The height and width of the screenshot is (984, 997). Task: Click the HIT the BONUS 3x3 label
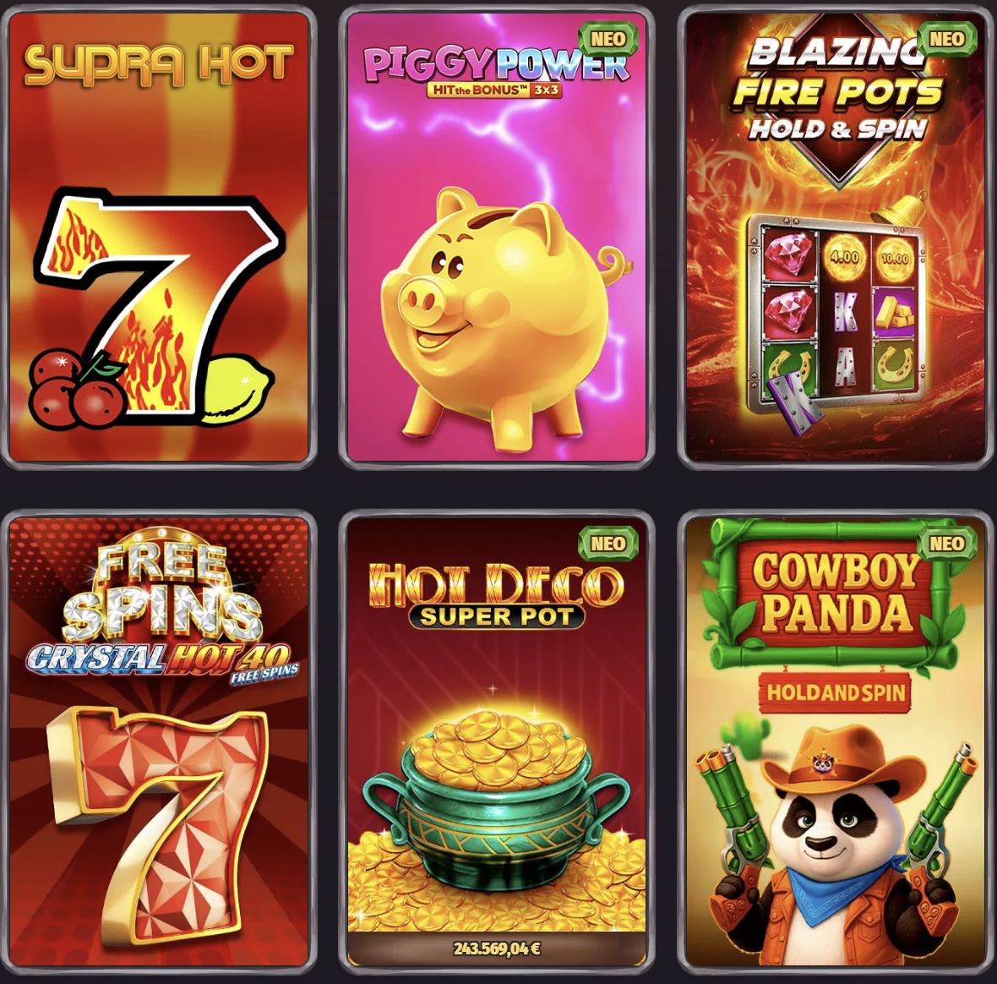(495, 90)
